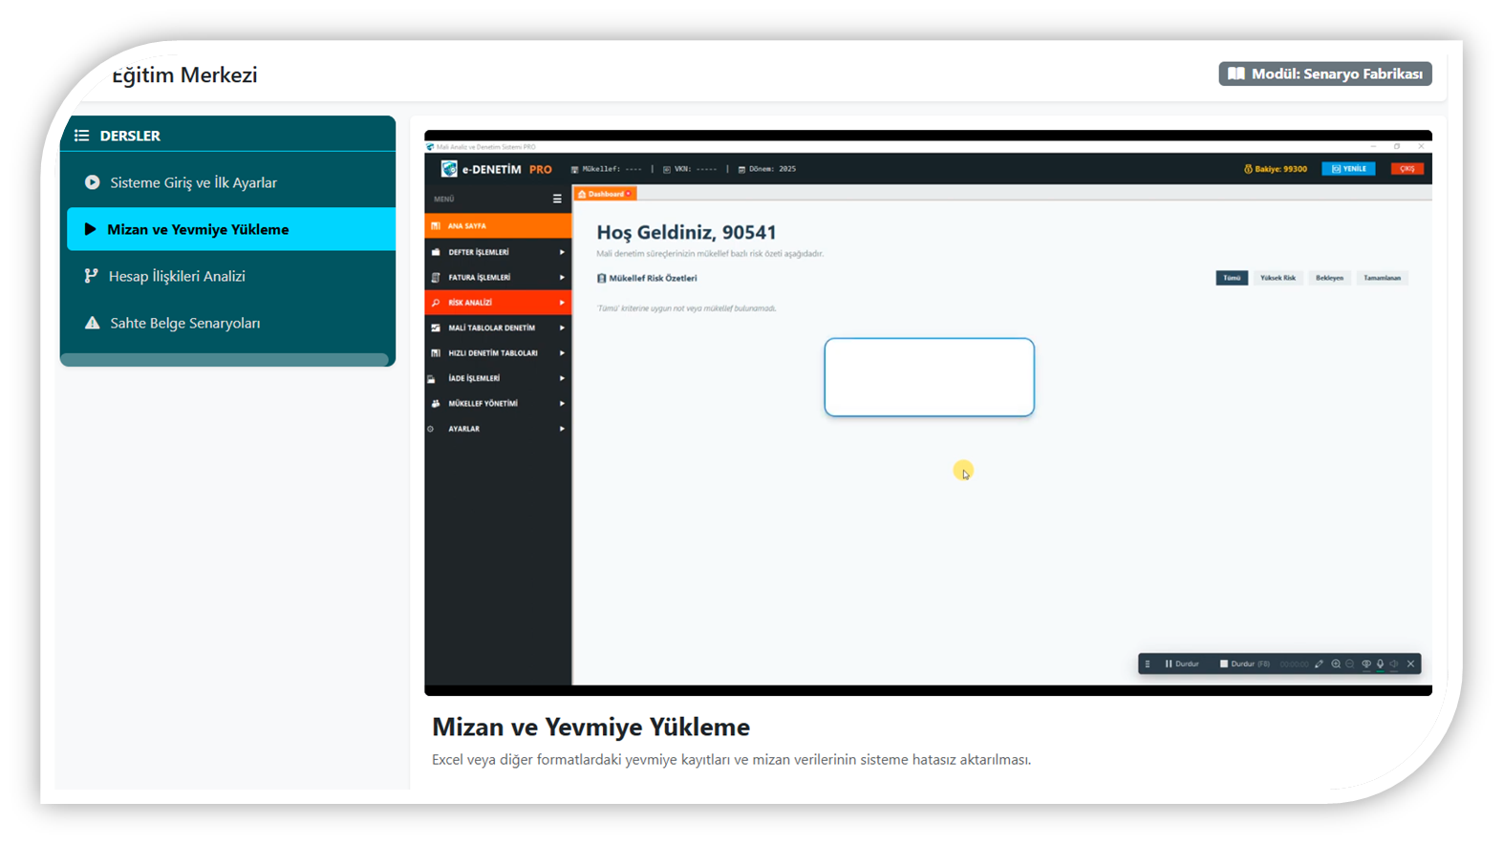Screen dimensions: 1503x844
Task: Select the Yüksek Risk filter tab
Action: click(1278, 278)
